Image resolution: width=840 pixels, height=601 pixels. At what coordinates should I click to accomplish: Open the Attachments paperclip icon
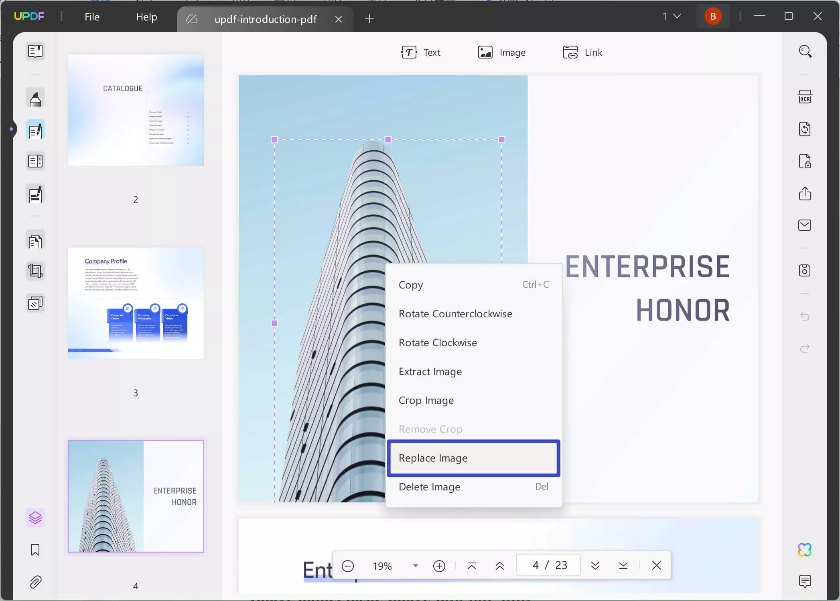click(x=35, y=582)
